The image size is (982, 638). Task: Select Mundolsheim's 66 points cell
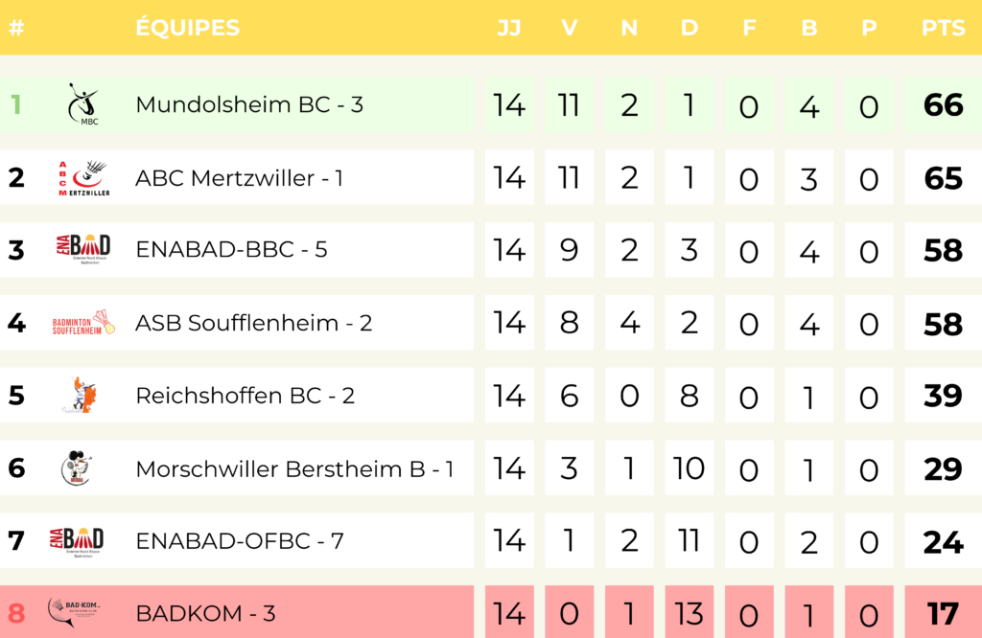(944, 104)
